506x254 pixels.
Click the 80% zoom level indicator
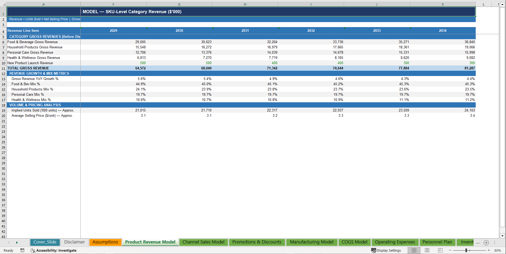click(497, 250)
